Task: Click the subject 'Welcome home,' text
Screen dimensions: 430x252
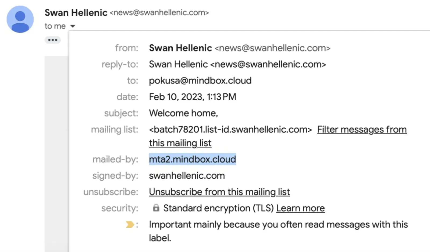Action: pos(183,113)
